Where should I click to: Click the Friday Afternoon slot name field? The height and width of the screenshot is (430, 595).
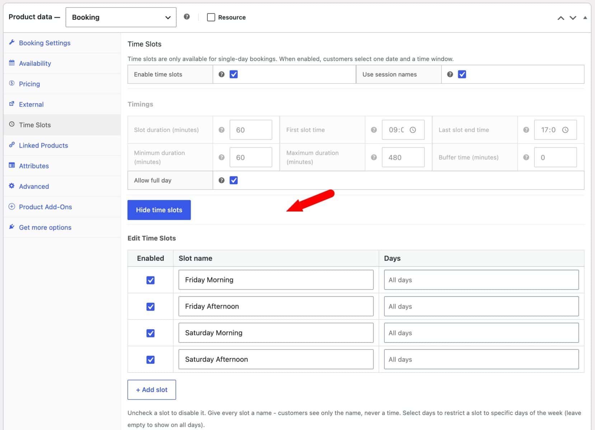coord(276,306)
